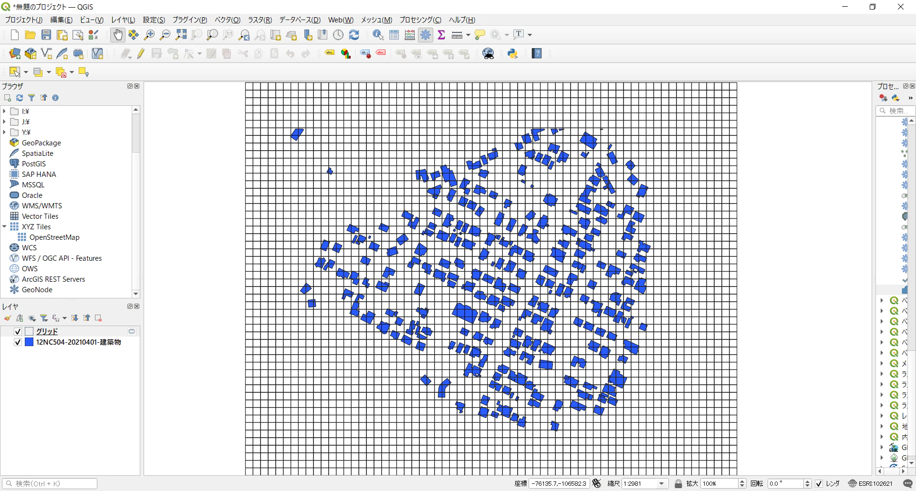Image resolution: width=916 pixels, height=491 pixels.
Task: Open the measure tool dropdown arrow
Action: coord(468,35)
